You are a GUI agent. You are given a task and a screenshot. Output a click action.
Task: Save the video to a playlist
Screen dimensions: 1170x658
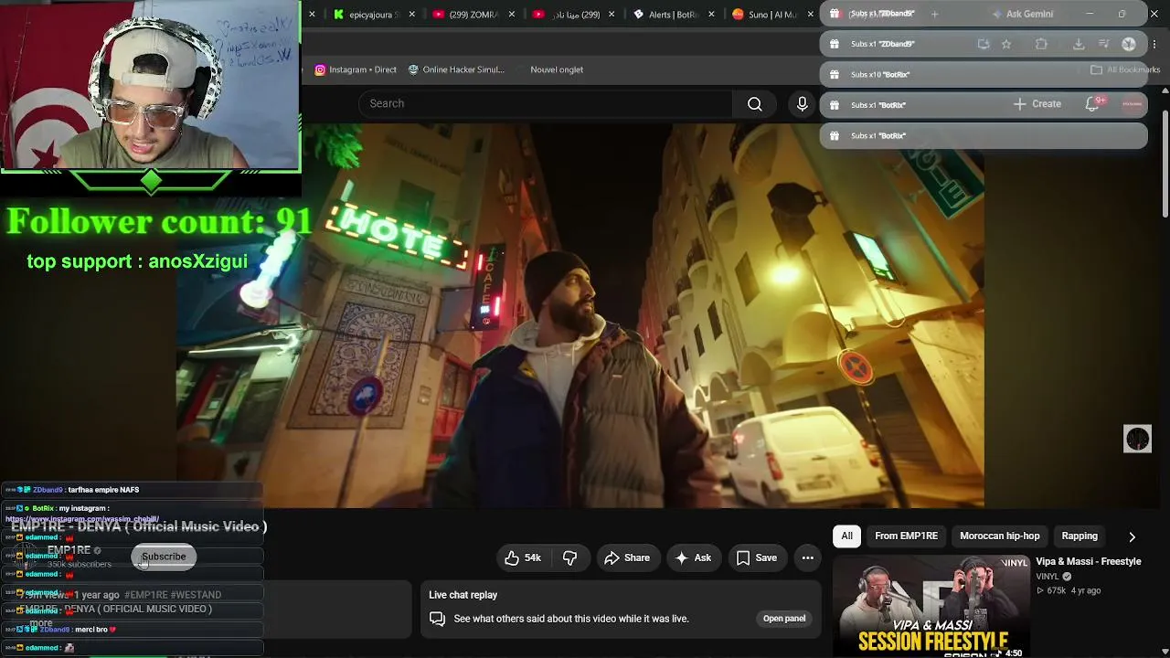pyautogui.click(x=757, y=557)
